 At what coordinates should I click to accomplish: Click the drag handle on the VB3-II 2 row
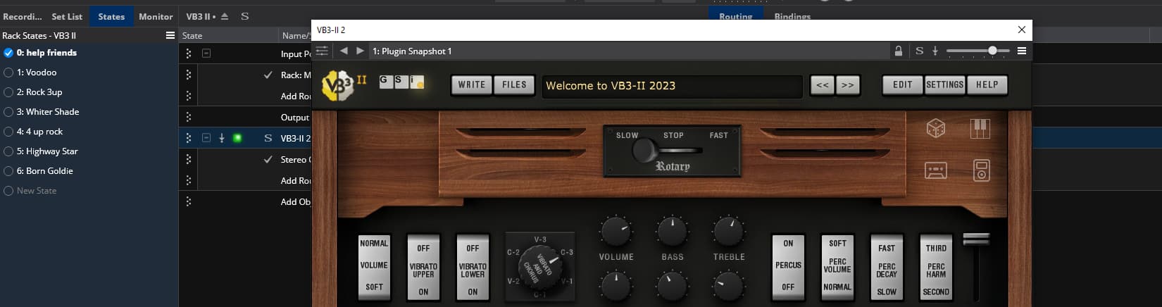click(x=188, y=138)
